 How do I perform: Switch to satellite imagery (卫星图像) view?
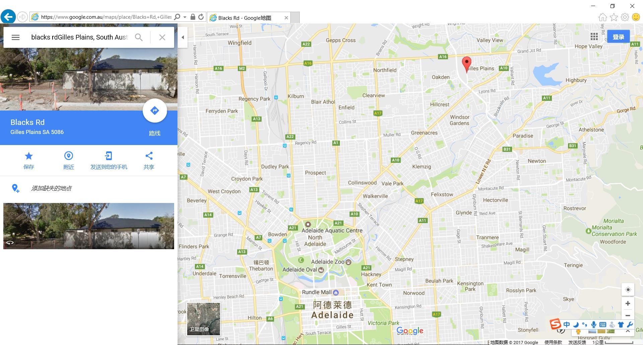click(203, 319)
